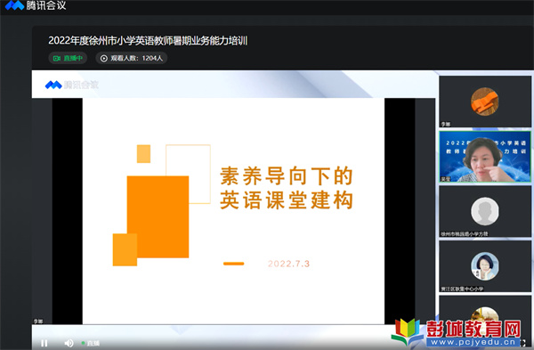
Task: Select the gray default avatar participant
Action: pos(485,211)
